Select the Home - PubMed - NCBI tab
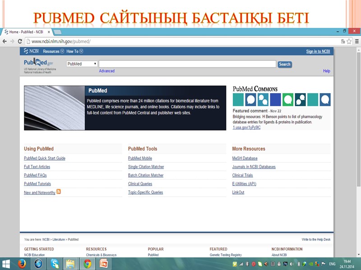361x270 pixels. pyautogui.click(x=26, y=32)
